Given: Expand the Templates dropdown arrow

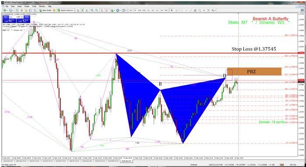Looking at the screenshot, I should click(126, 10).
